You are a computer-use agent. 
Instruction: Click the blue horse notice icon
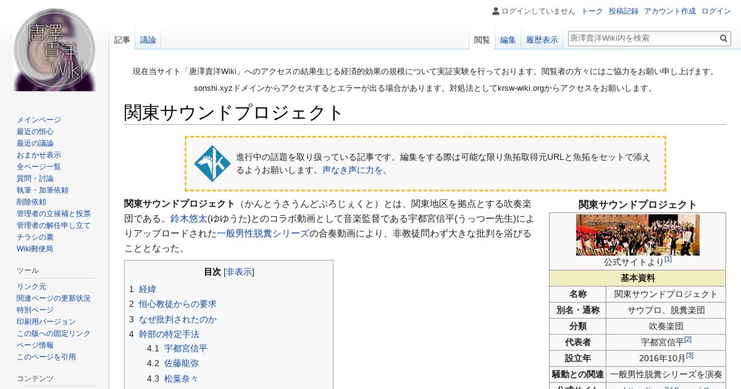pyautogui.click(x=212, y=164)
